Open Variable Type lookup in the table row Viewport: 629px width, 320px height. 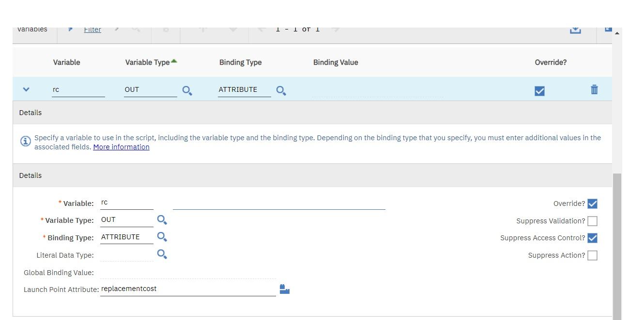[x=187, y=90]
